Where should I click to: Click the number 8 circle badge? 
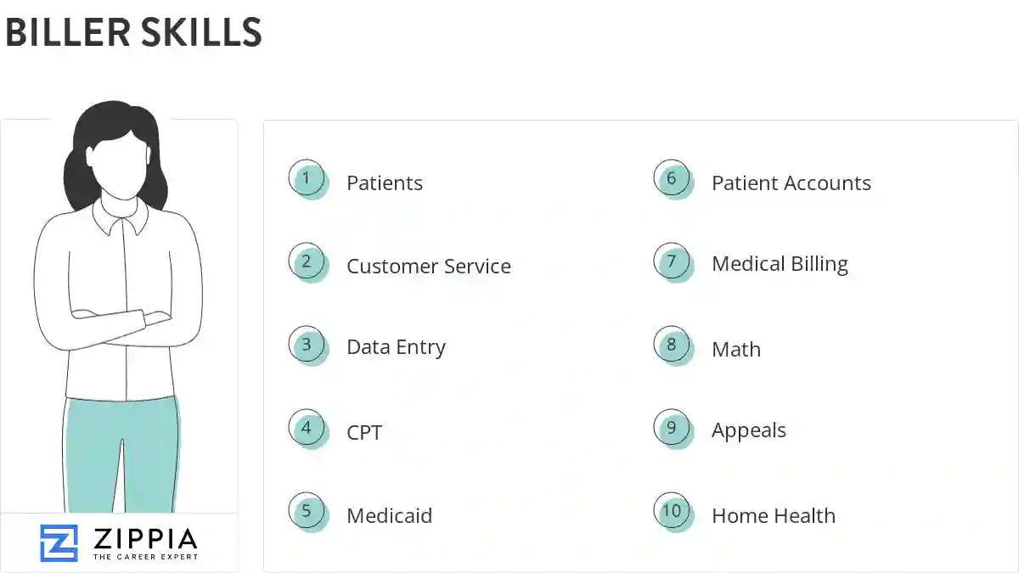click(x=672, y=345)
